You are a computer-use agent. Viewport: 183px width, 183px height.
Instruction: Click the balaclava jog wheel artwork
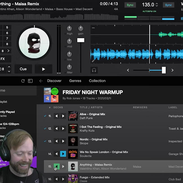(34, 43)
